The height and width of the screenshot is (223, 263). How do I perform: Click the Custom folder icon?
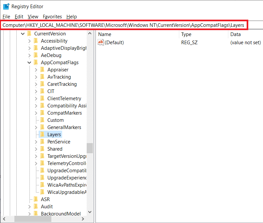[42, 120]
